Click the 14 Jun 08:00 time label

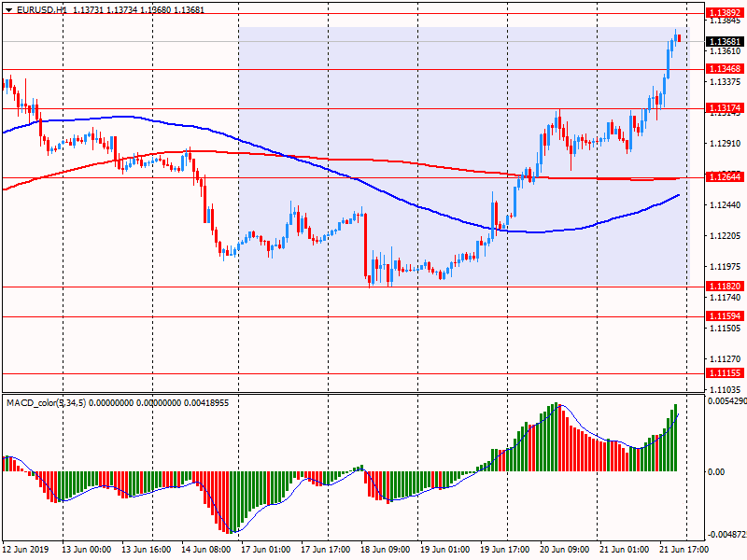[206, 549]
